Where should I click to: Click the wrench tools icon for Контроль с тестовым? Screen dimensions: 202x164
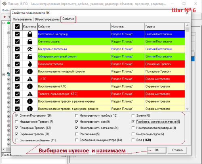pos(30,49)
